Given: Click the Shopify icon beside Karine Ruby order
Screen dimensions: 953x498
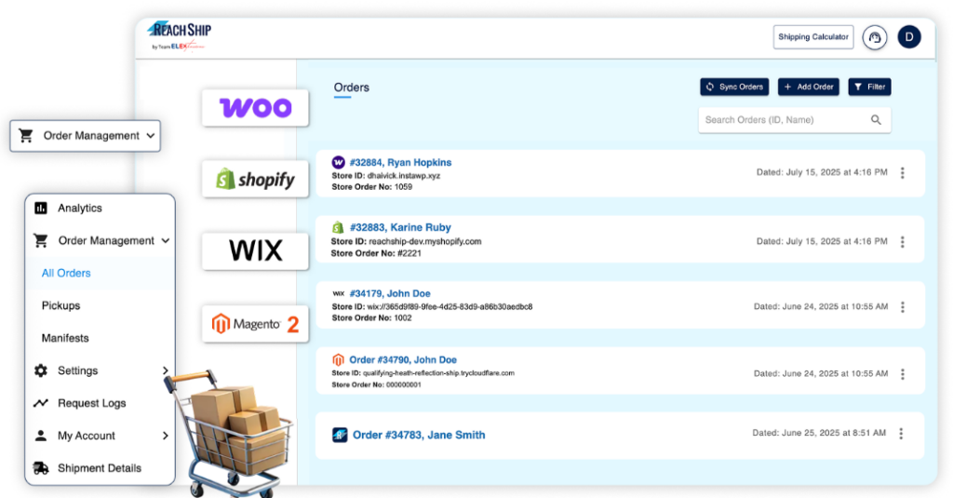Looking at the screenshot, I should (x=338, y=228).
